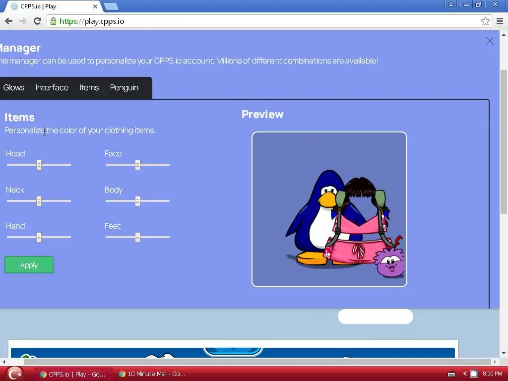Close the CPPS.io Play browser tab
Screen dimensions: 508x381
(95, 6)
